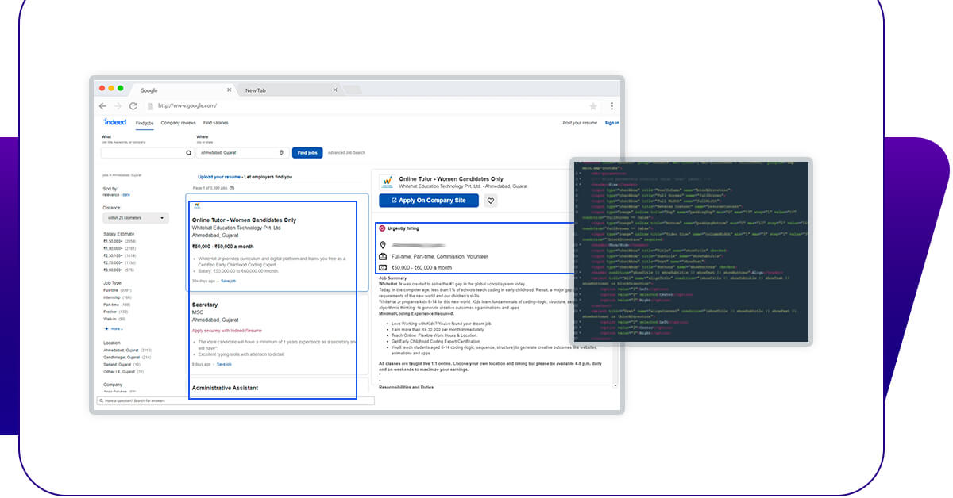Expand more job types link
The width and height of the screenshot is (953, 498).
point(114,328)
